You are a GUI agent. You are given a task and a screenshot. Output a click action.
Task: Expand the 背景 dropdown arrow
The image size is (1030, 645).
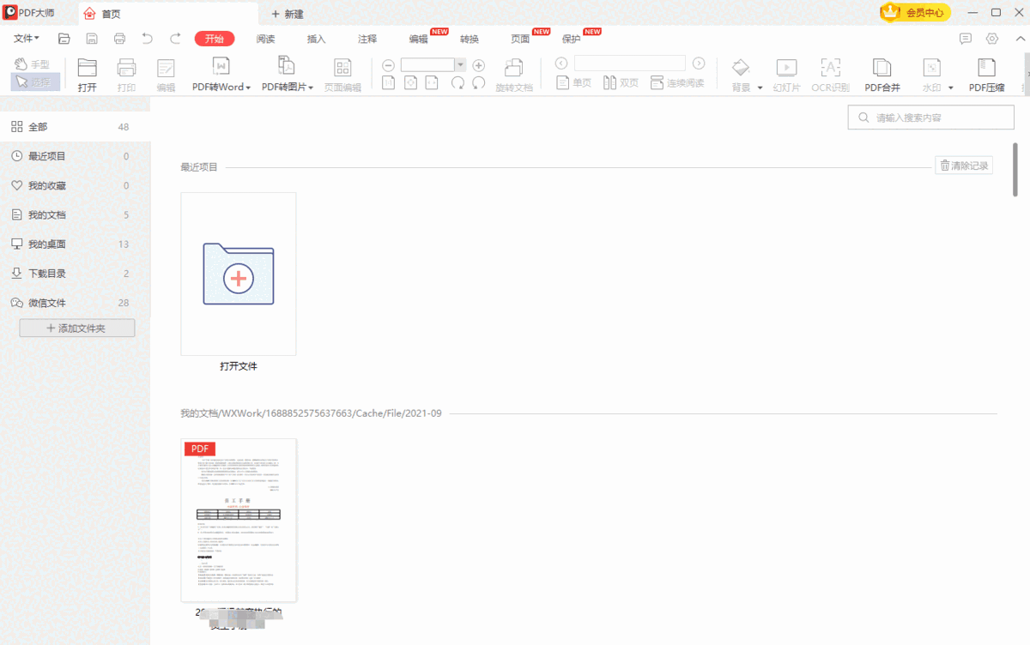click(x=760, y=87)
